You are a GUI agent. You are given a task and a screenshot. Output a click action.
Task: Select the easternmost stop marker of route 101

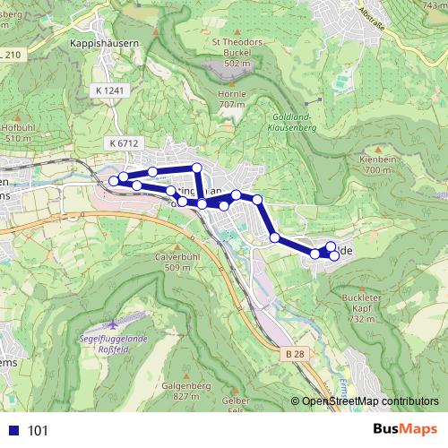(334, 255)
